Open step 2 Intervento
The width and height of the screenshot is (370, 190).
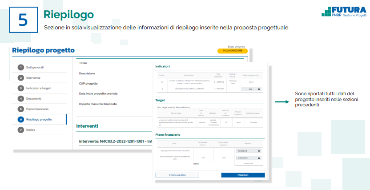pos(39,78)
